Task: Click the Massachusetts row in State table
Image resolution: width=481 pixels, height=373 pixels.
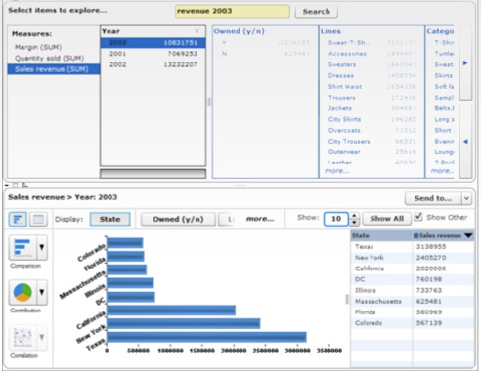Action: click(x=413, y=301)
